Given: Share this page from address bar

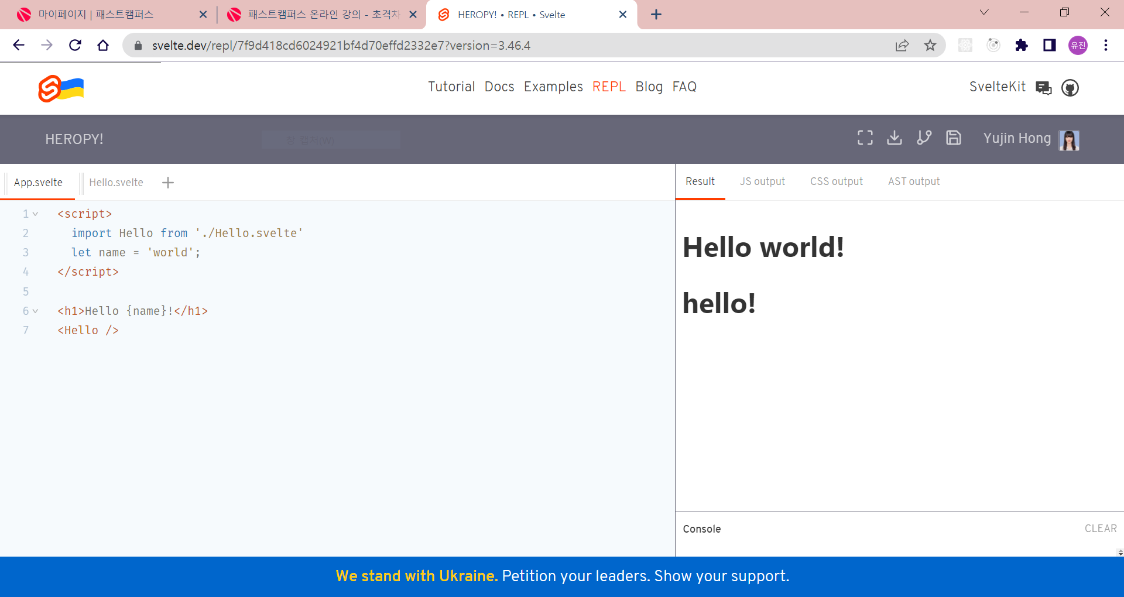Looking at the screenshot, I should click(902, 45).
